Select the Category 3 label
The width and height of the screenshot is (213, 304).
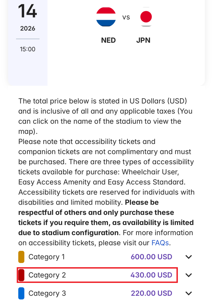[47, 294]
